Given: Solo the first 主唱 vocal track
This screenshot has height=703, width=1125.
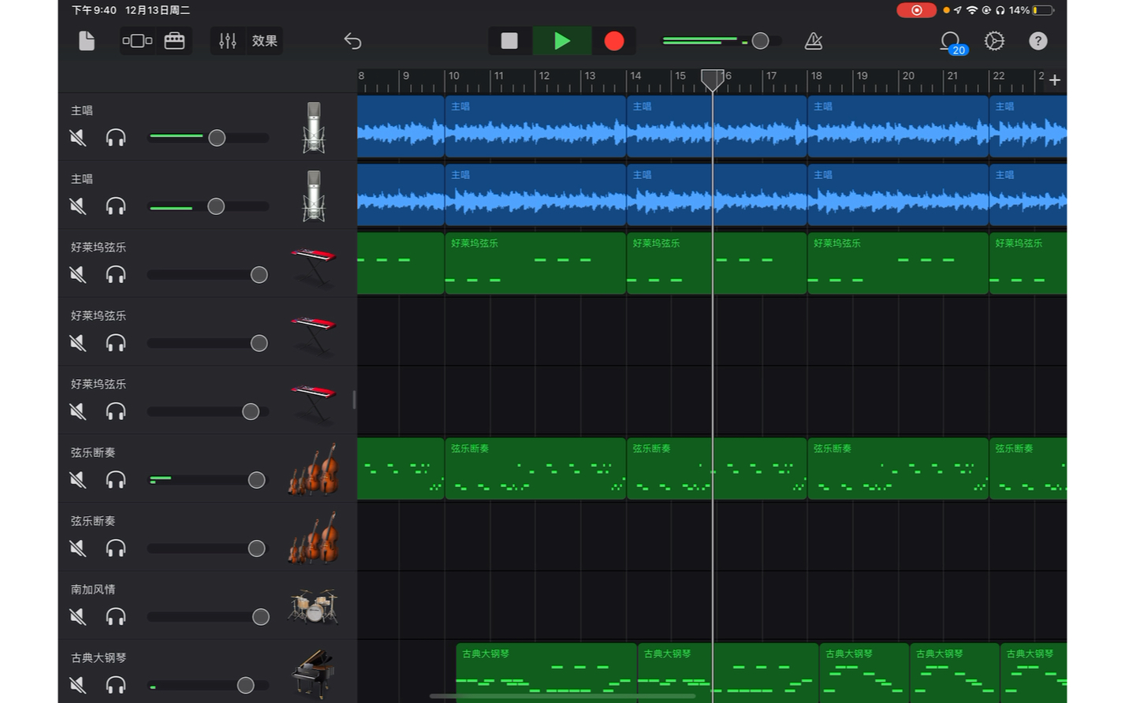Looking at the screenshot, I should click(x=116, y=138).
